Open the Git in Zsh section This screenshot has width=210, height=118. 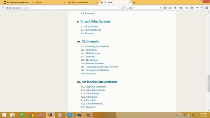pyautogui.click(x=91, y=100)
